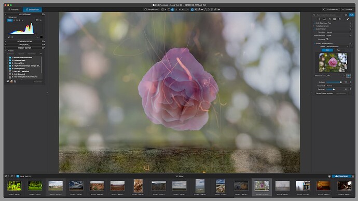This screenshot has height=201, width=358.
Task: Click the filmstrip filter funnel icon
Action: tap(11, 176)
